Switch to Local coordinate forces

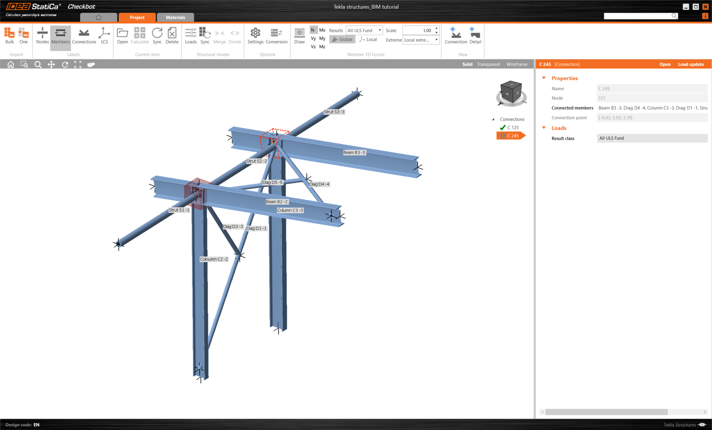pyautogui.click(x=368, y=40)
